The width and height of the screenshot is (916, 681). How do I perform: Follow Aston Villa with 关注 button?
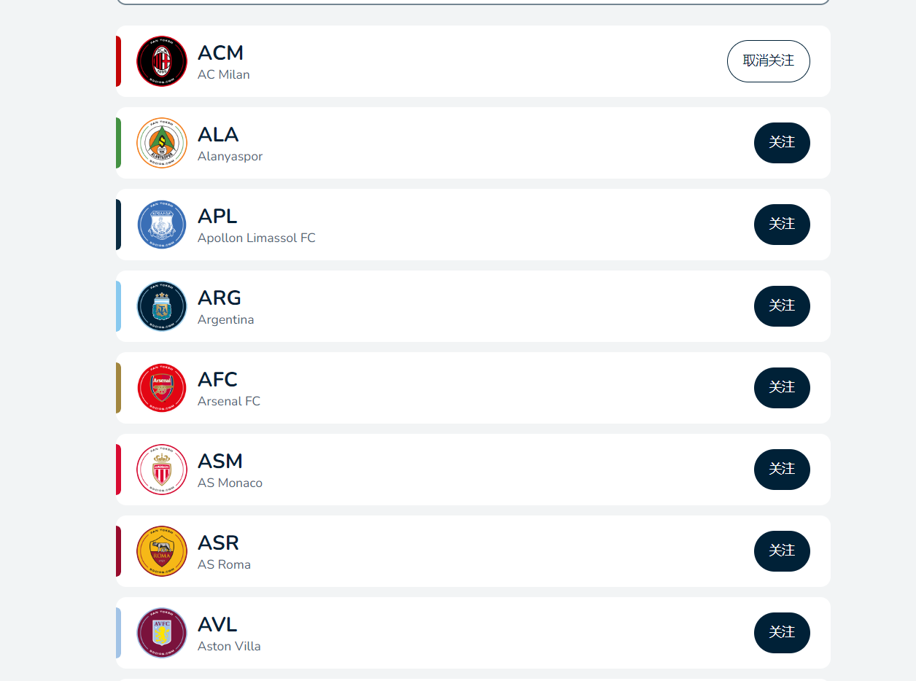tap(781, 633)
